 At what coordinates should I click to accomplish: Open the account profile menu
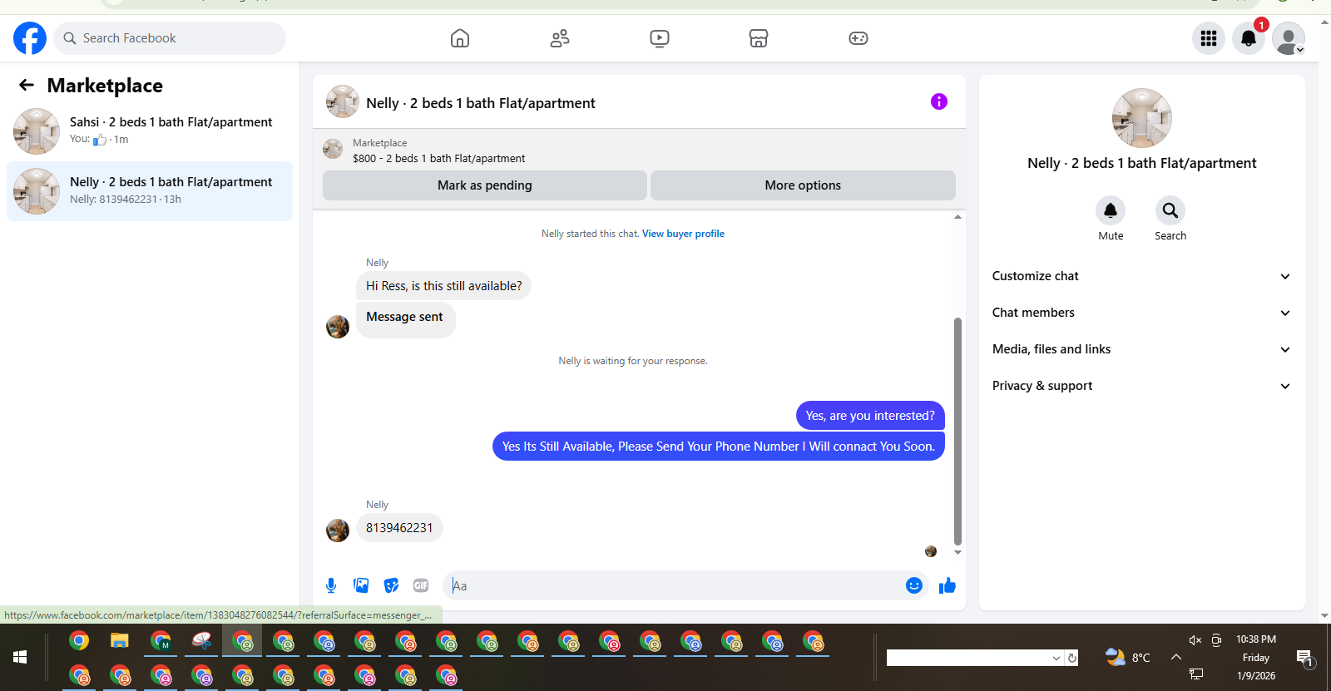[1289, 38]
